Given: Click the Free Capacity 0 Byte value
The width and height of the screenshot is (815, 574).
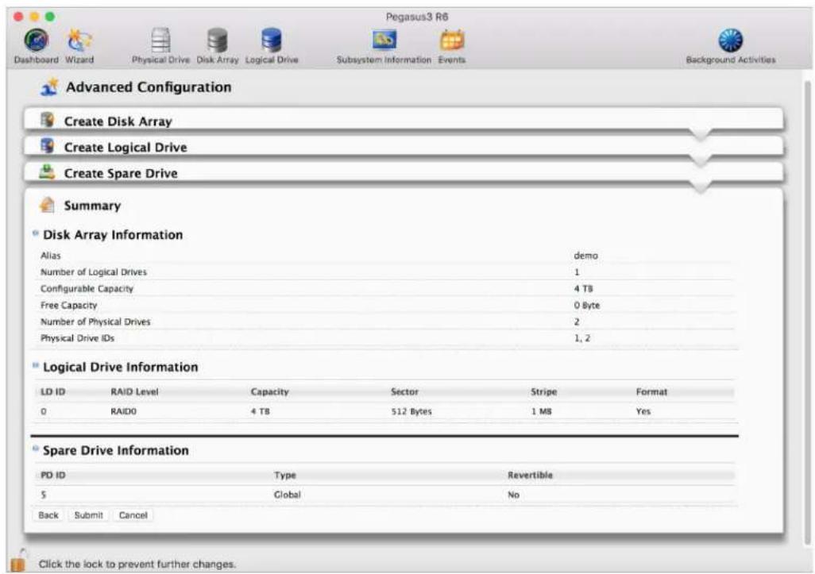Looking at the screenshot, I should (587, 306).
